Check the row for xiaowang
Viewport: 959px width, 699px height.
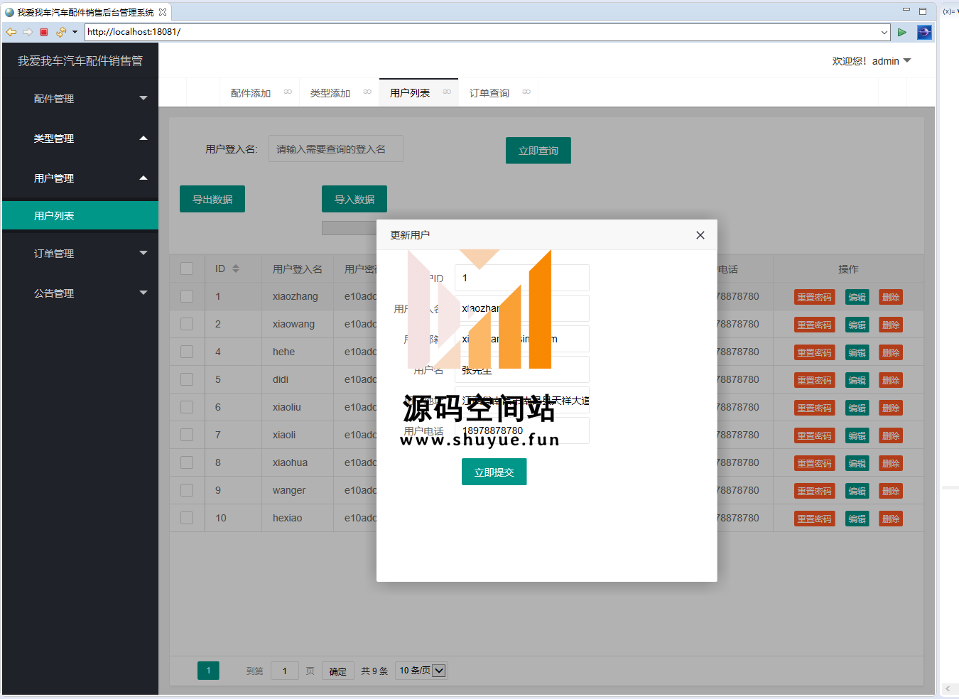click(x=187, y=324)
